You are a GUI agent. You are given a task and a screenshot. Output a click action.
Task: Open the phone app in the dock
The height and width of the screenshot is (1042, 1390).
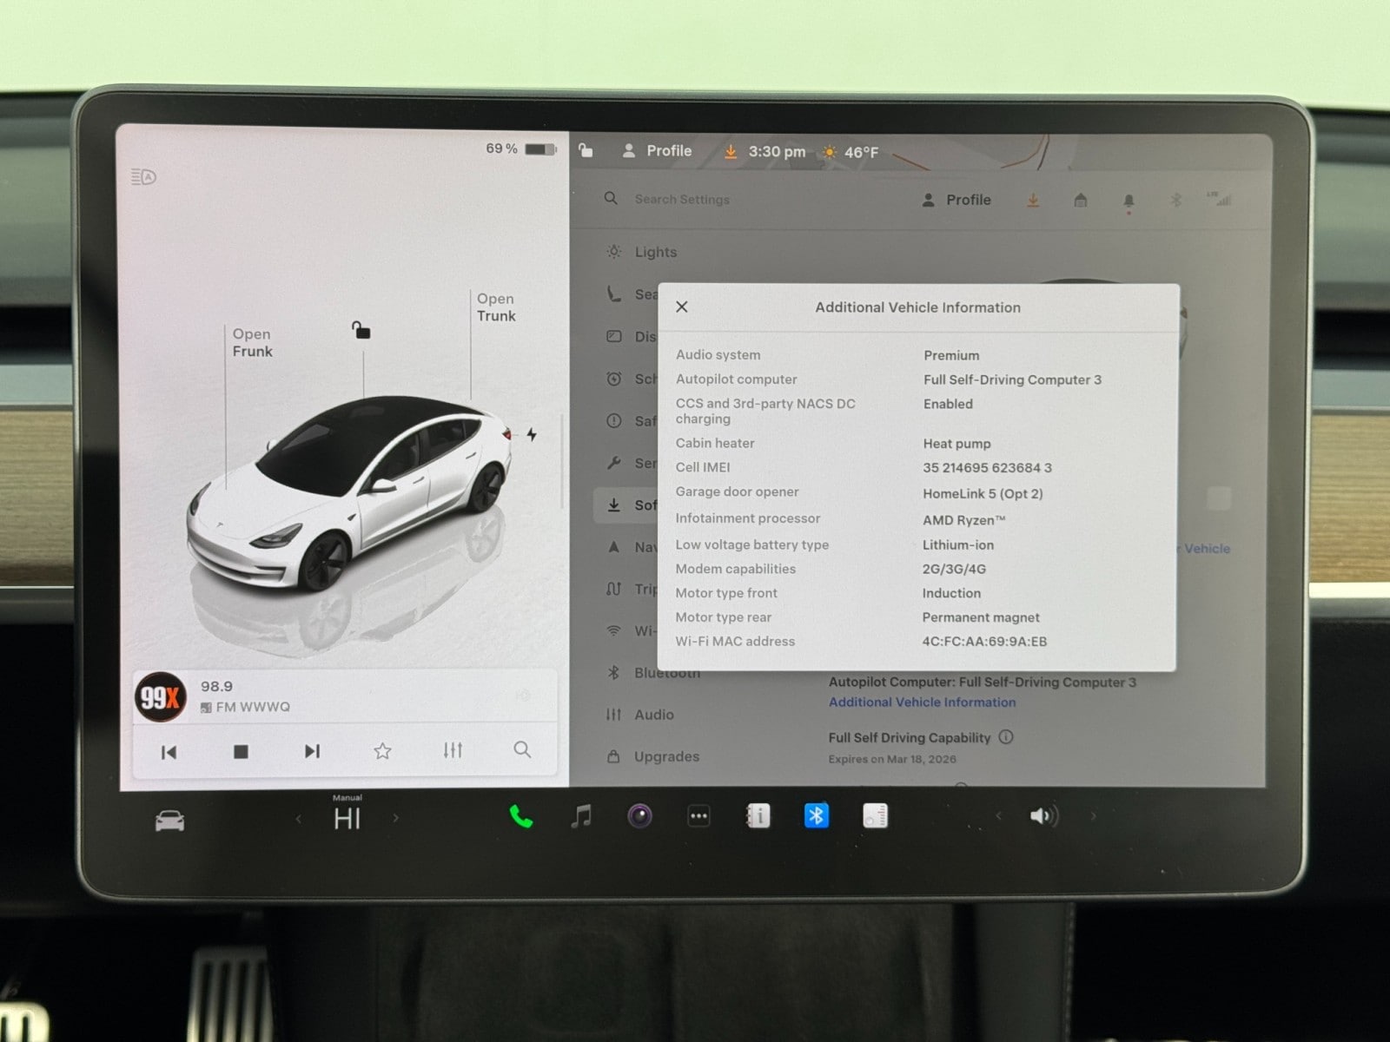click(520, 816)
